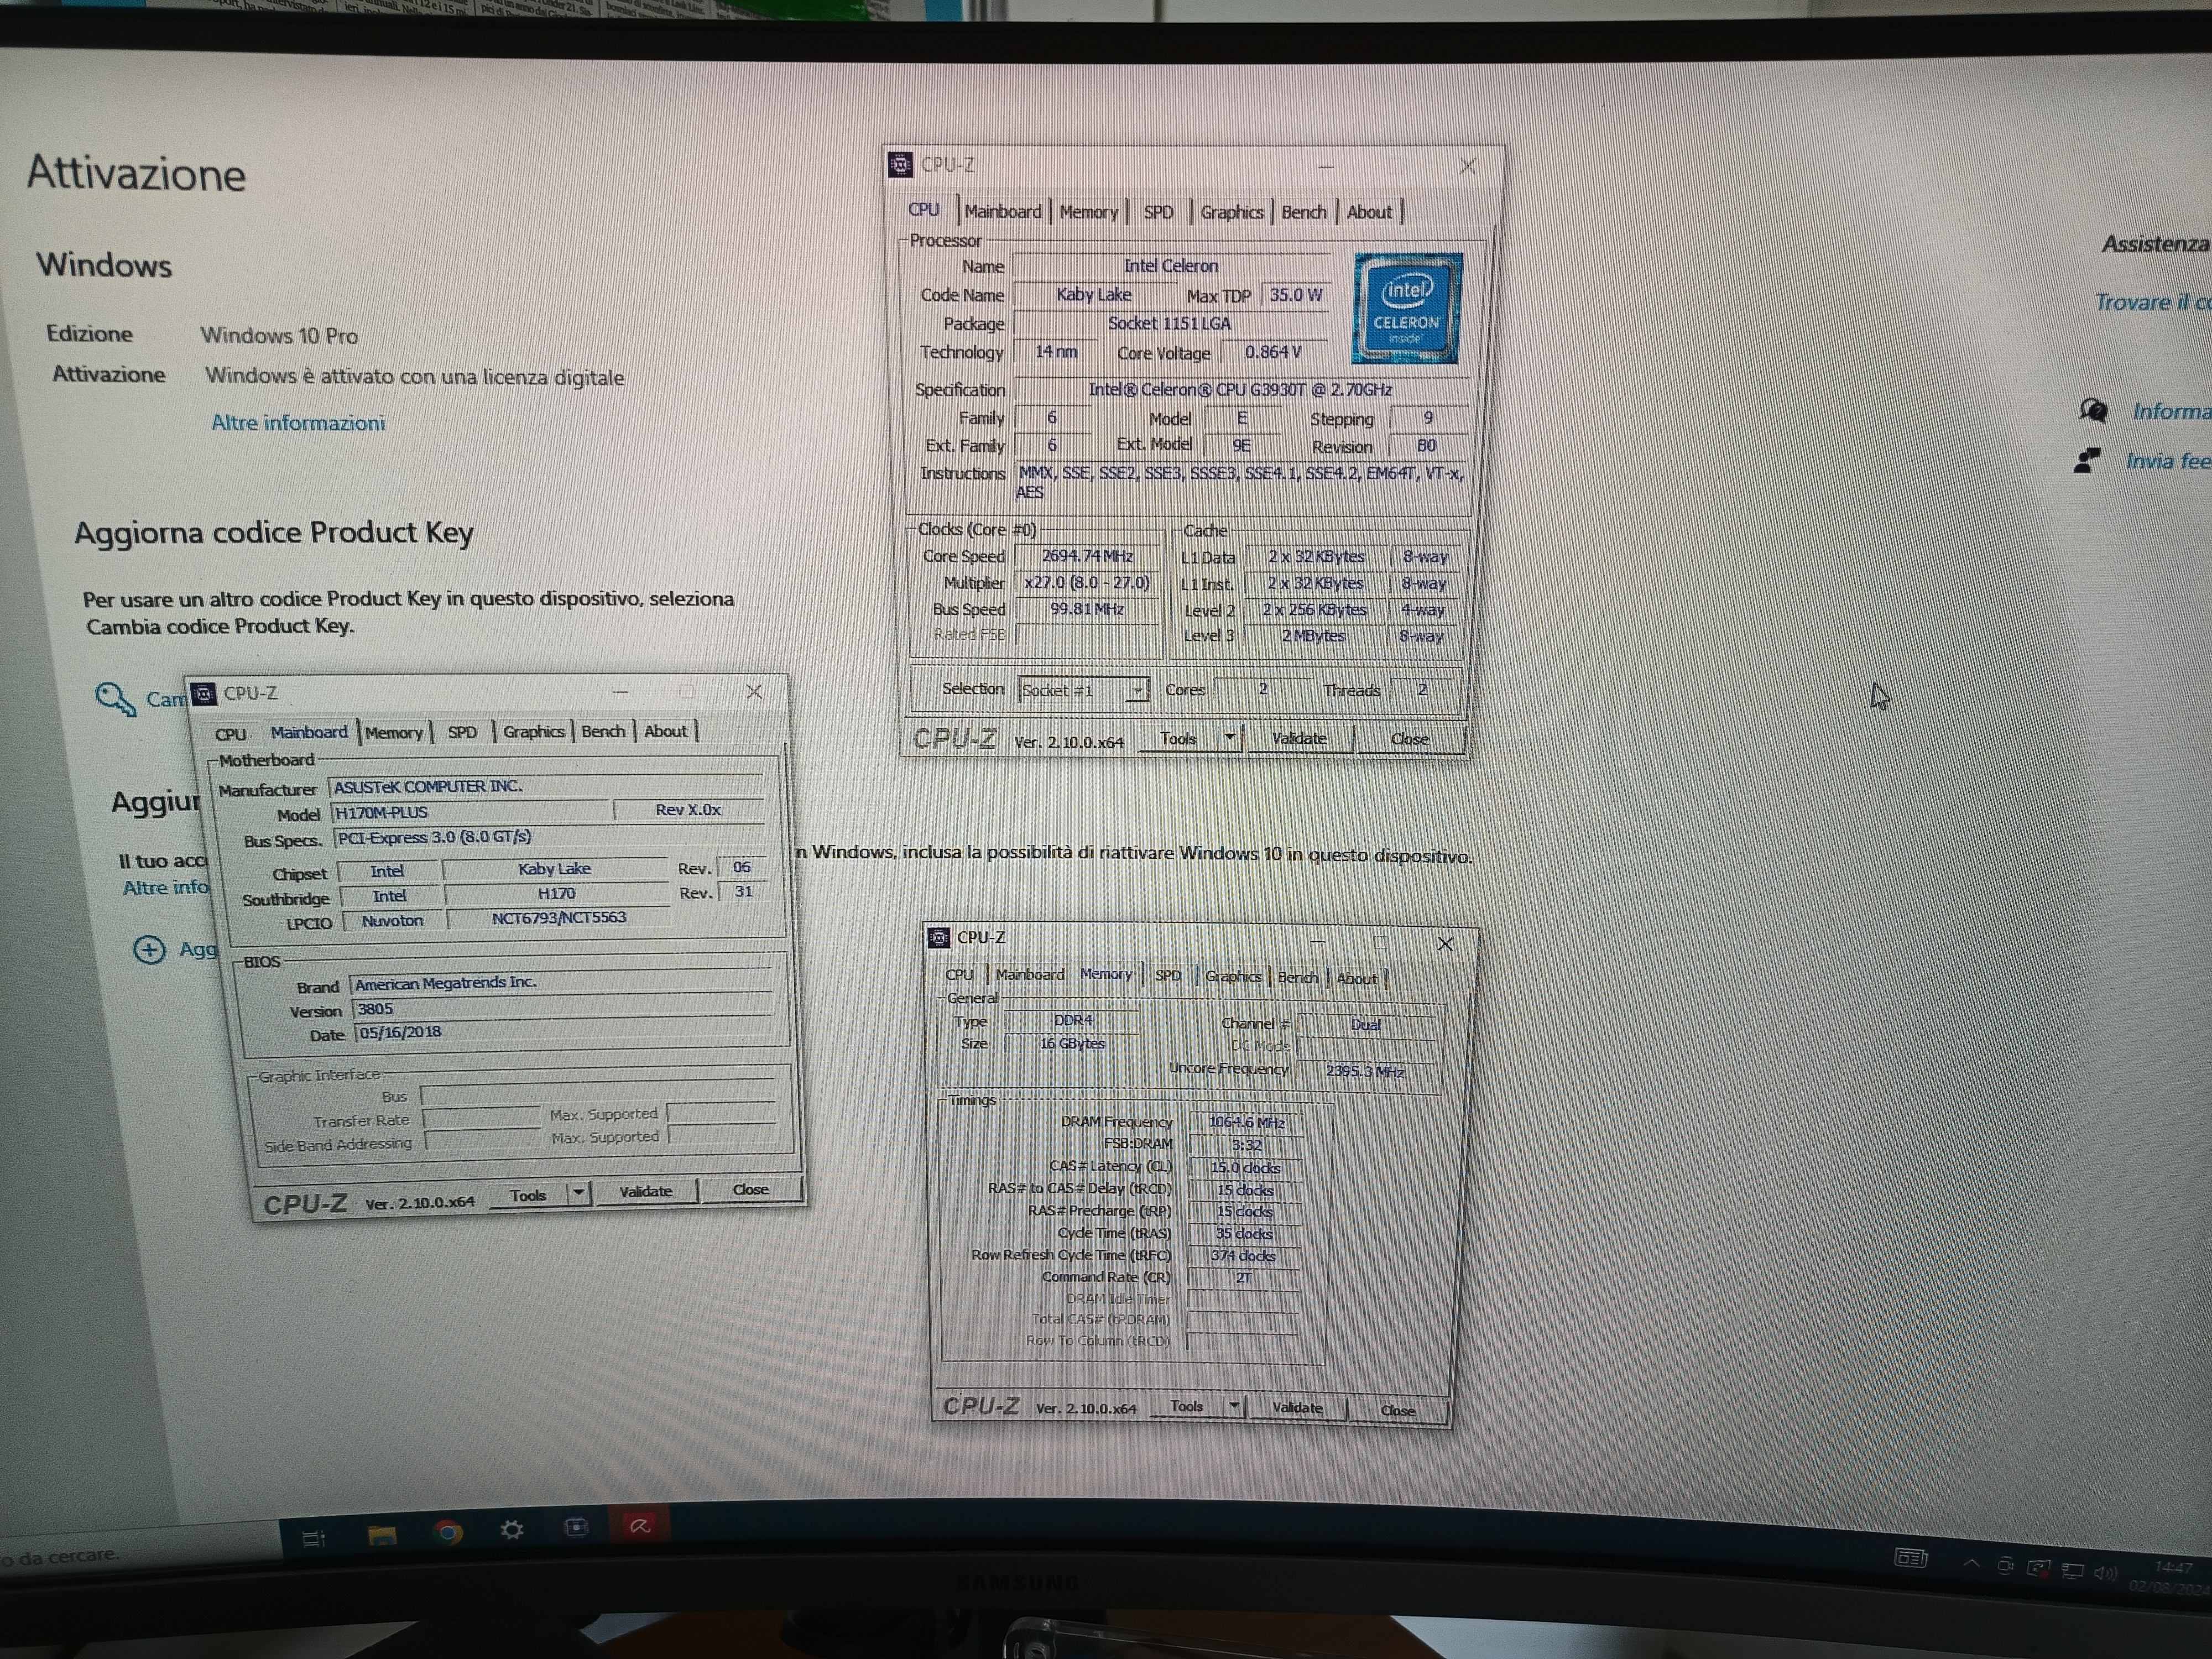Image resolution: width=2212 pixels, height=1659 pixels.
Task: Open the Tools dropdown arrow in the Mainboard window
Action: 578,1192
